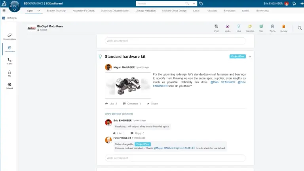This screenshot has height=171, width=304.
Task: Open Network in the sidebar
Action: [x=9, y=85]
